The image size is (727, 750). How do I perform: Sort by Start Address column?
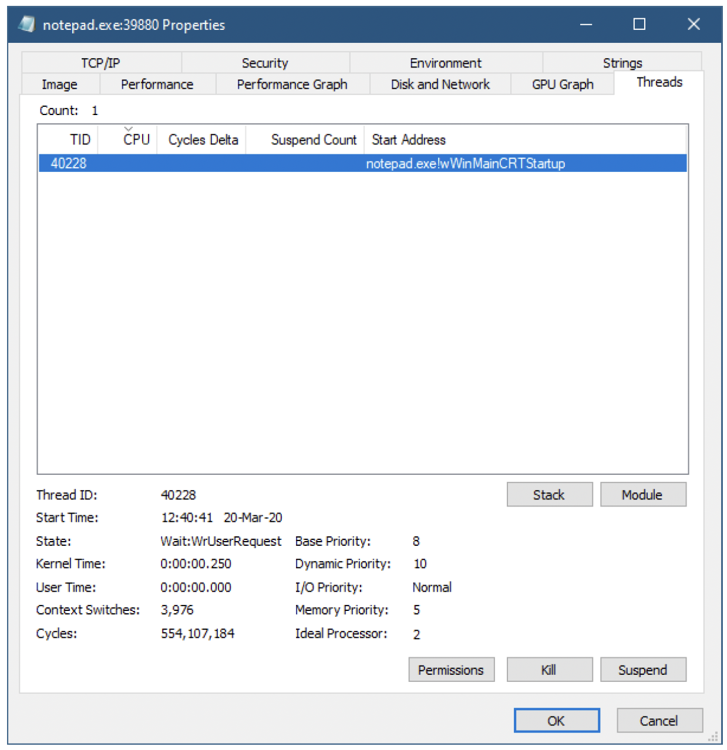pos(526,140)
